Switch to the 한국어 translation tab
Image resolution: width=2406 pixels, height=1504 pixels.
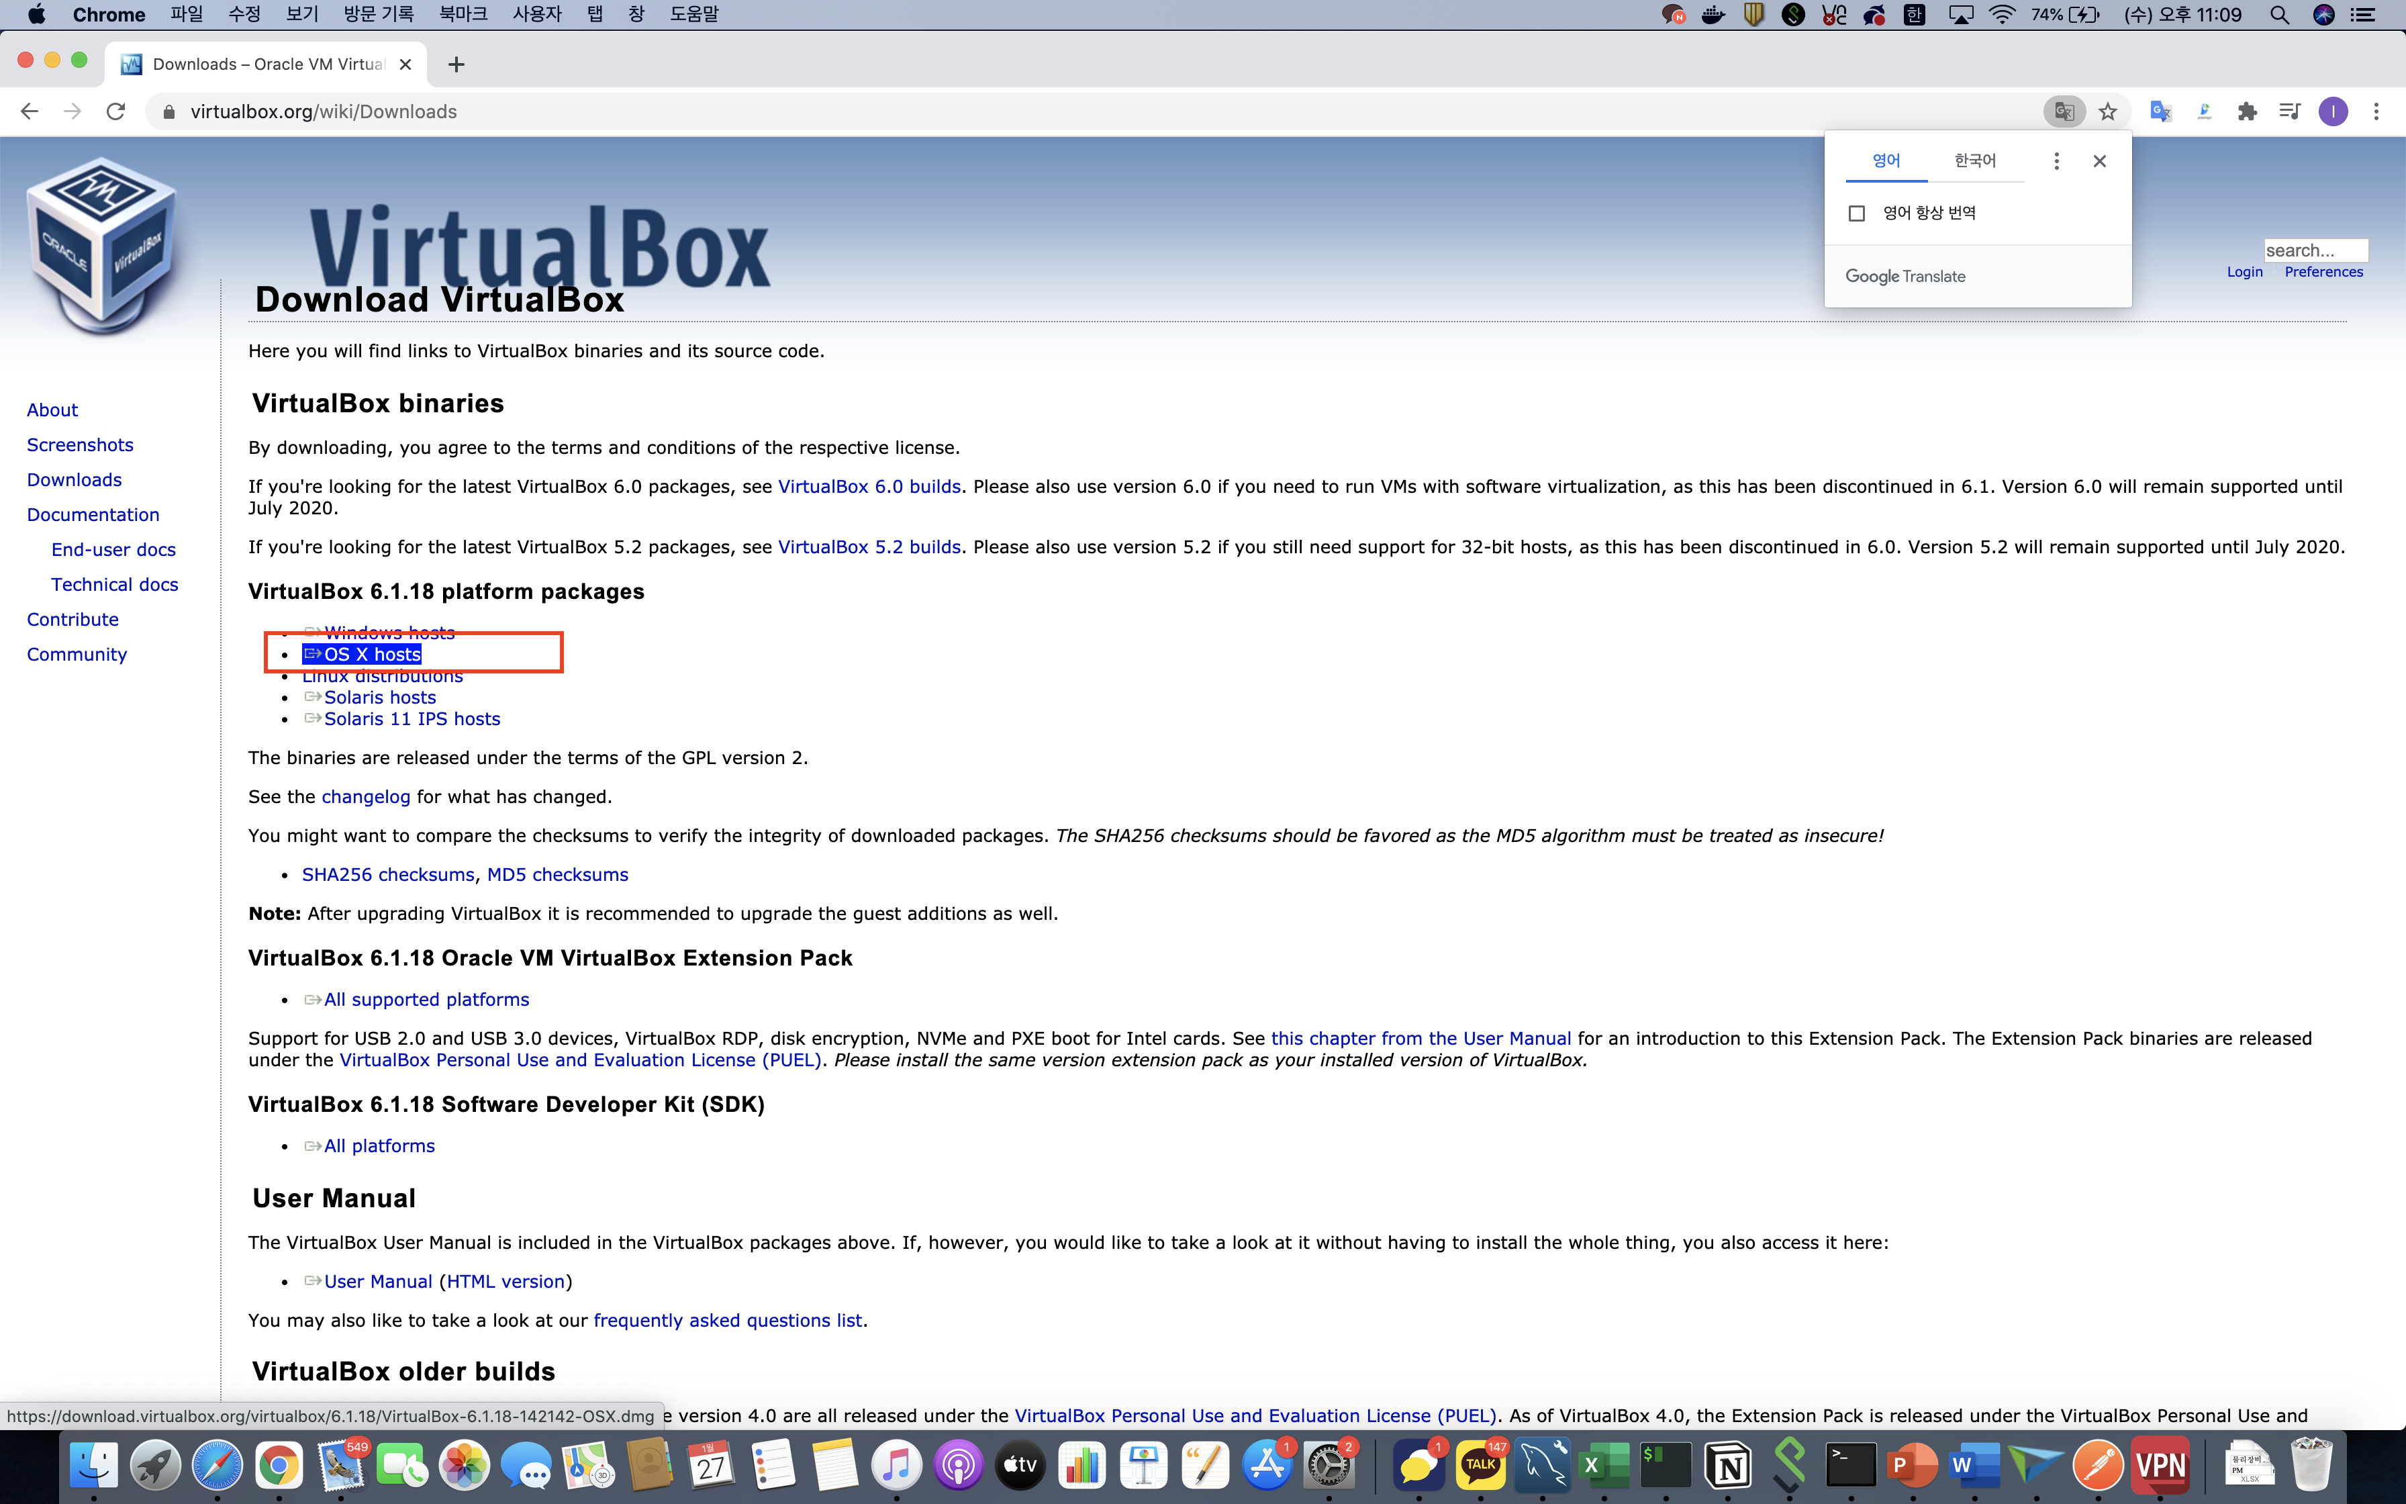click(1974, 161)
